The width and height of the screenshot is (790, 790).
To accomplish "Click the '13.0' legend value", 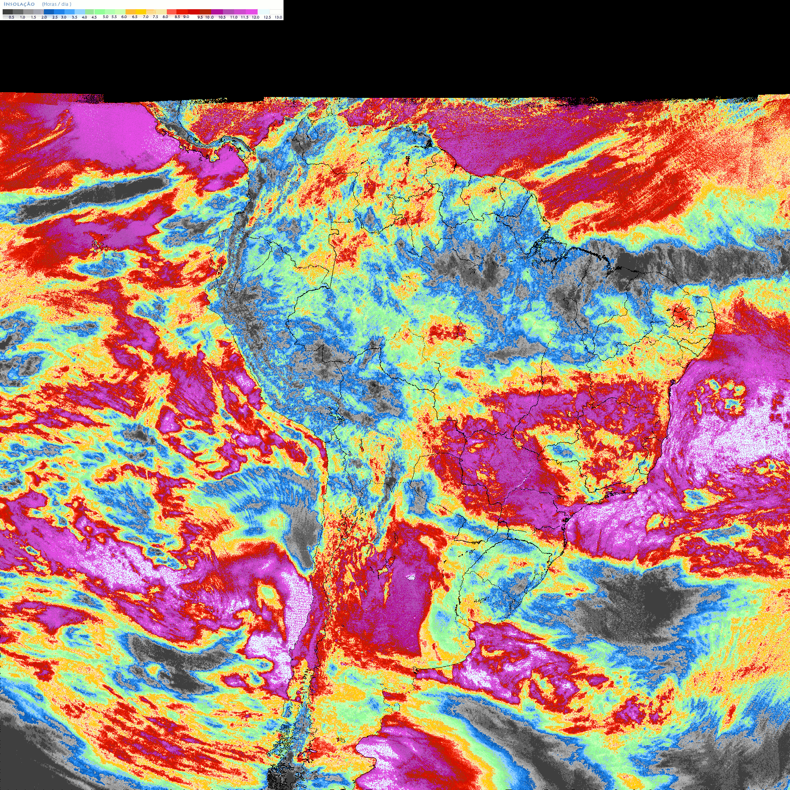I will point(279,17).
